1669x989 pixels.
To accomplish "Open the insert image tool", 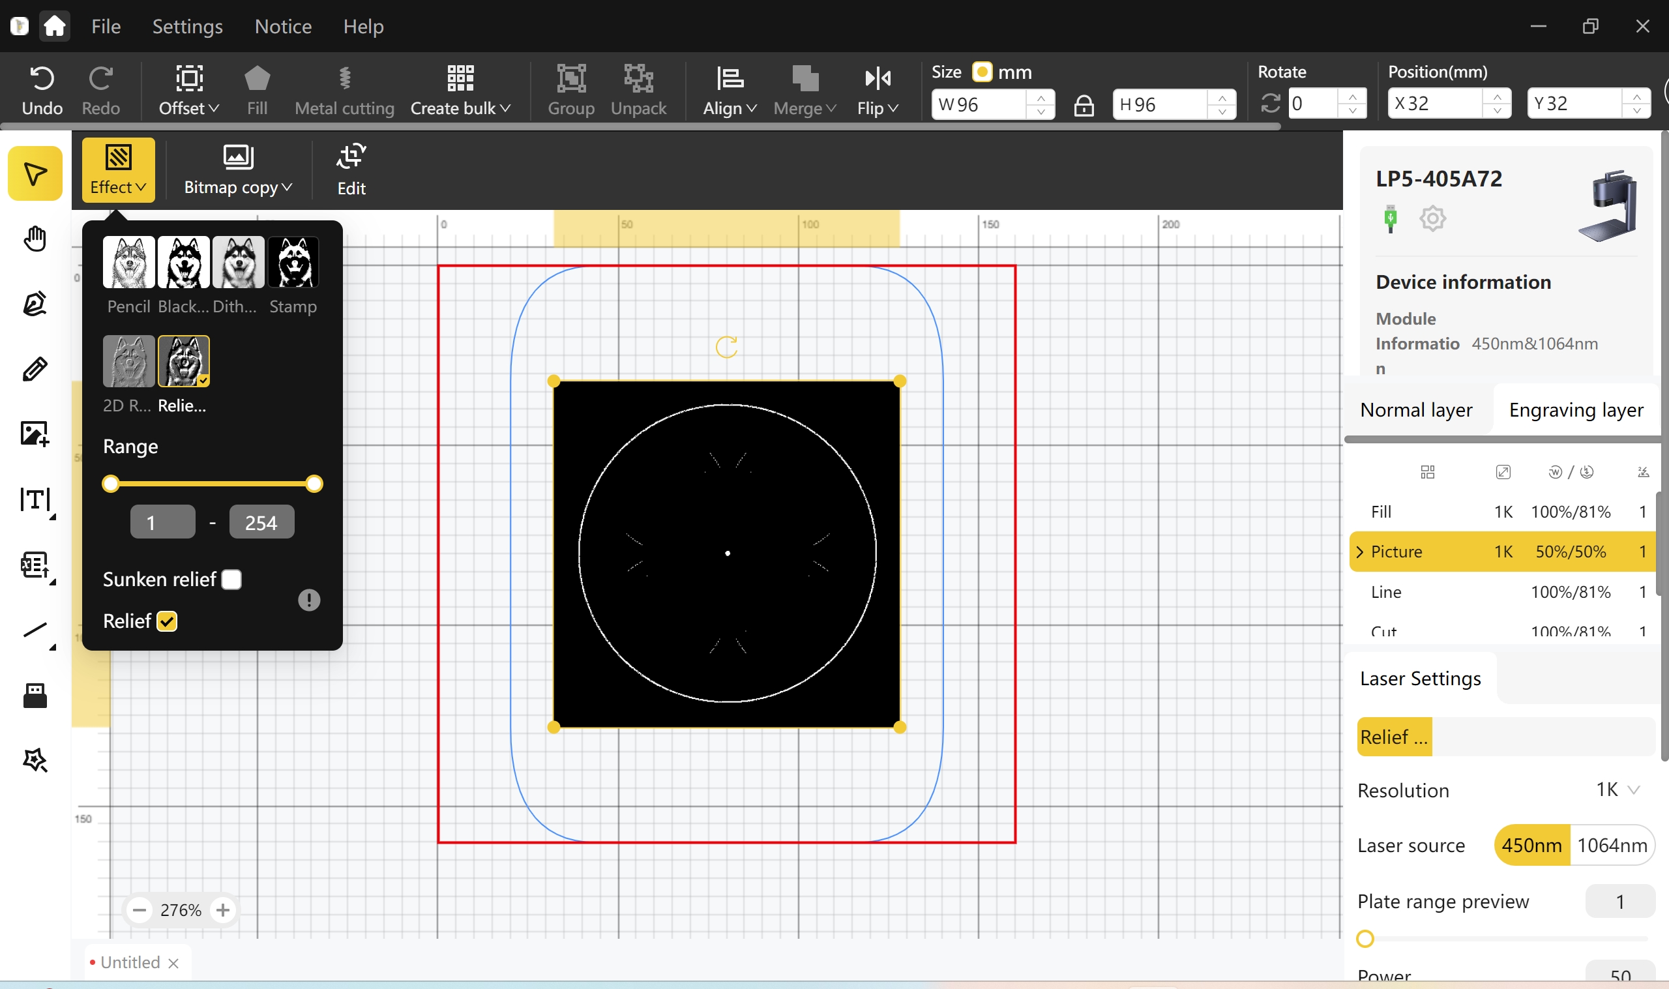I will (x=35, y=434).
